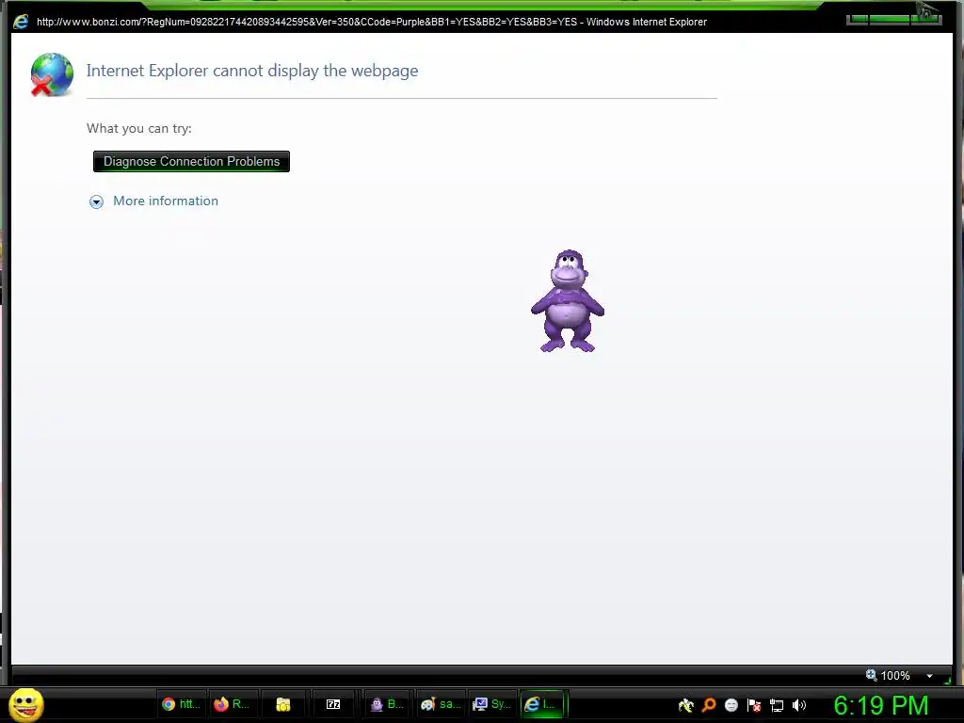Switch to the Firefox taskbar window

point(233,704)
